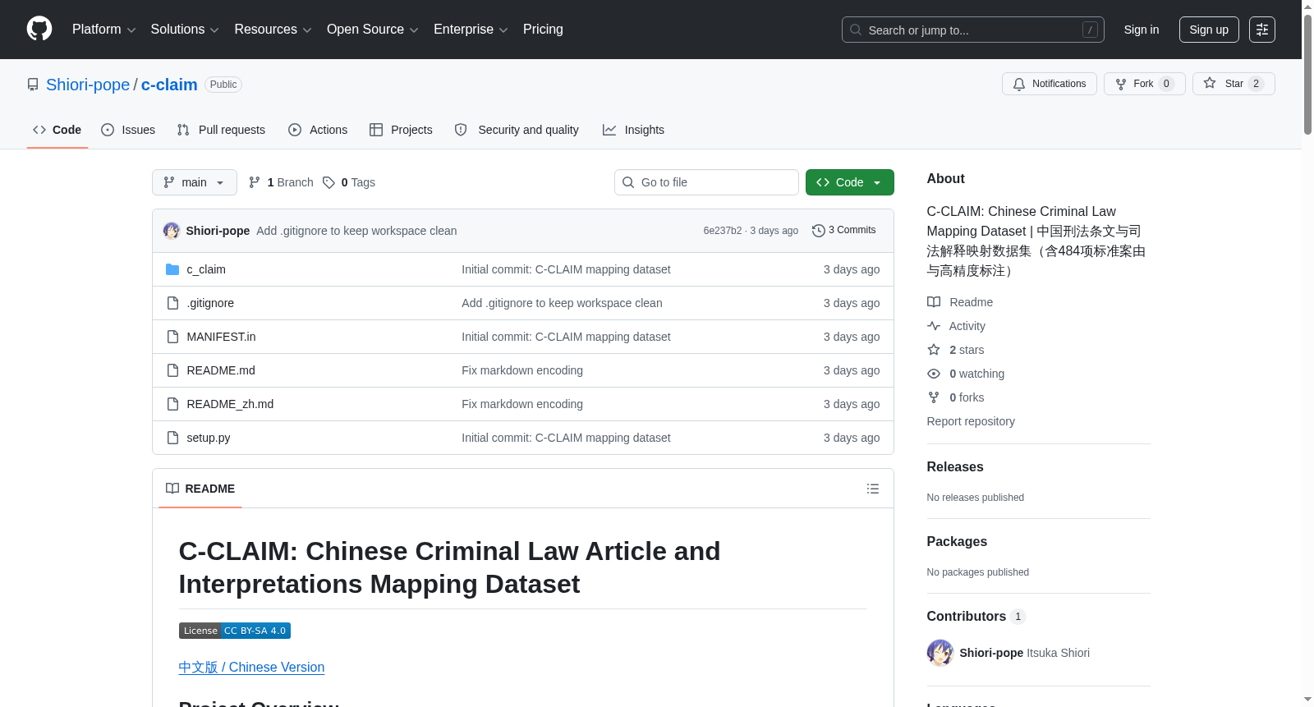The height and width of the screenshot is (707, 1314).
Task: Switch to the Pull requests tab
Action: [x=221, y=130]
